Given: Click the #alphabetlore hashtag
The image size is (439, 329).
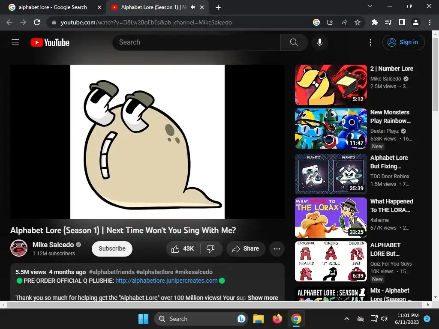Looking at the screenshot, I should (x=154, y=272).
